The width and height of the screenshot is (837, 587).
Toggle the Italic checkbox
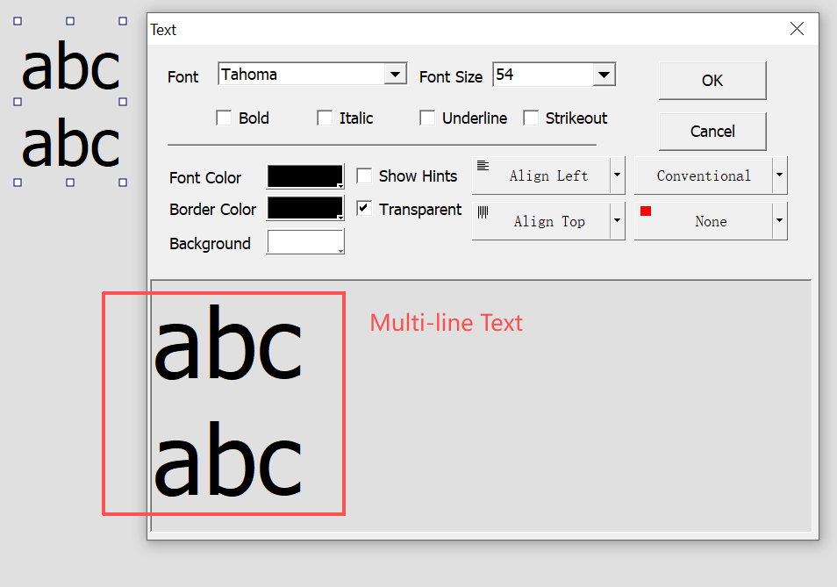tap(325, 118)
